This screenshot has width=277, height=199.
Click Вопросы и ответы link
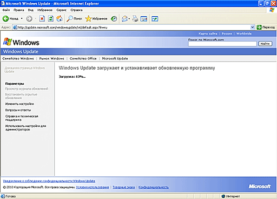pos(18,110)
